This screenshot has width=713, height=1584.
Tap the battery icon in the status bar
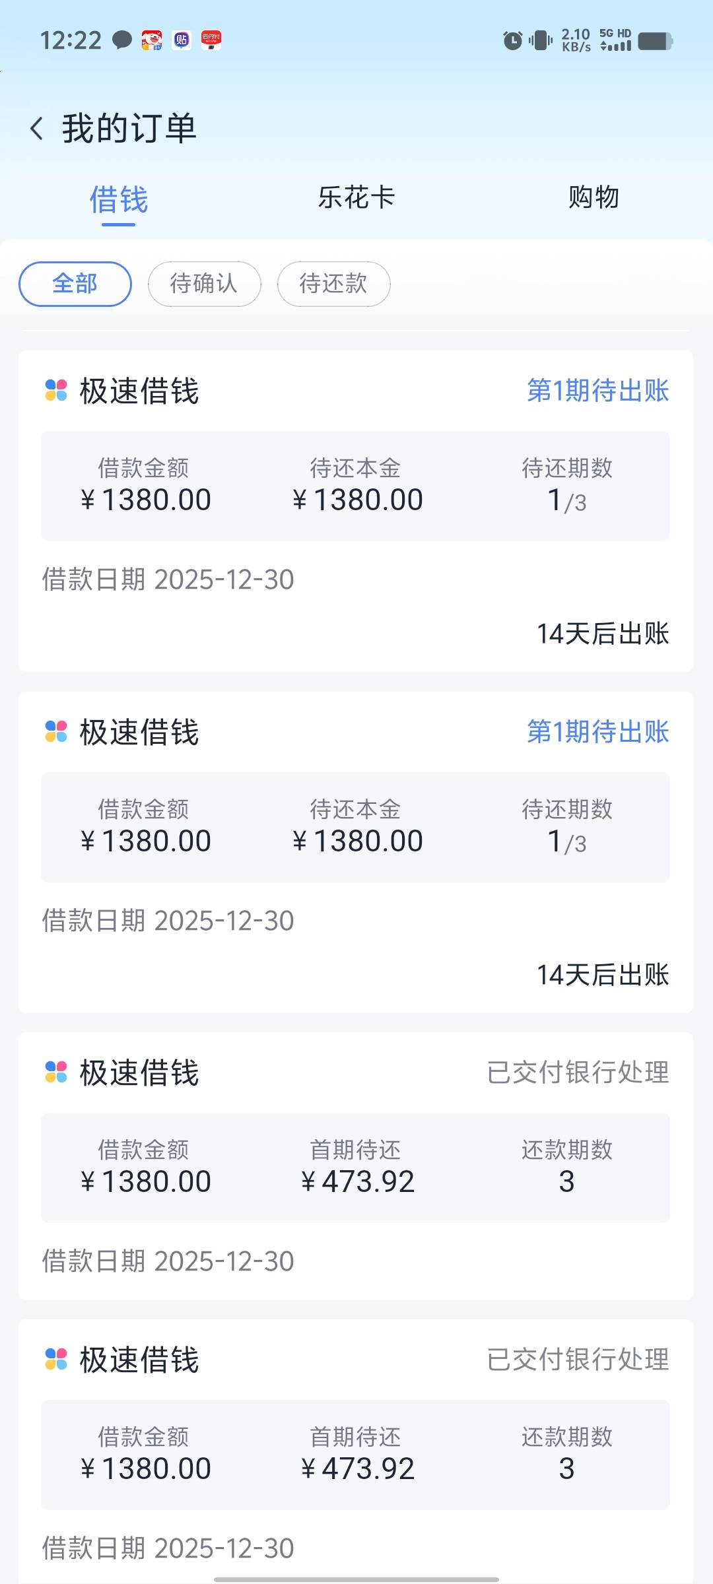655,41
